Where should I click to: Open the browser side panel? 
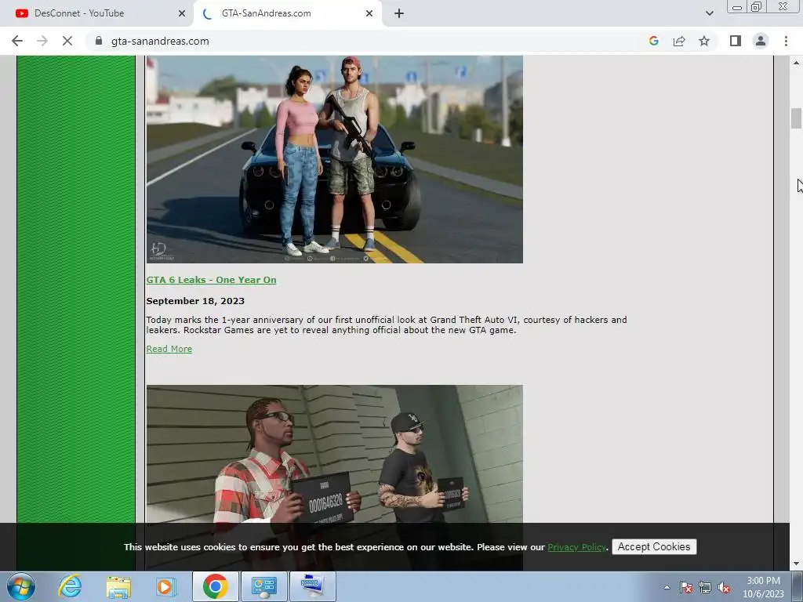point(736,41)
